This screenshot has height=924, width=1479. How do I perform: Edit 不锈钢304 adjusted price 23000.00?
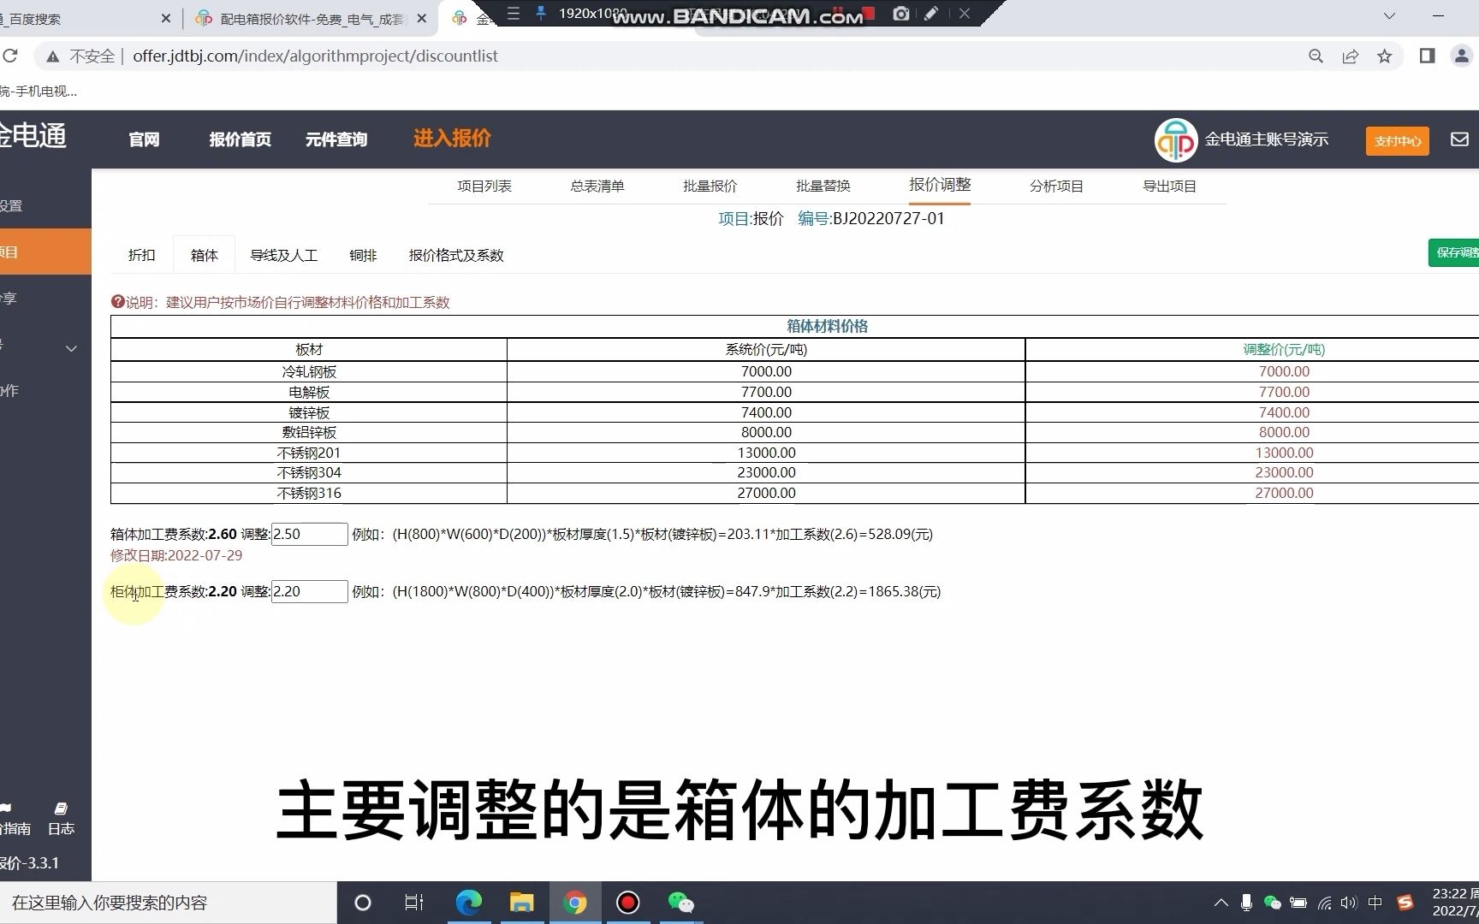[1284, 472]
